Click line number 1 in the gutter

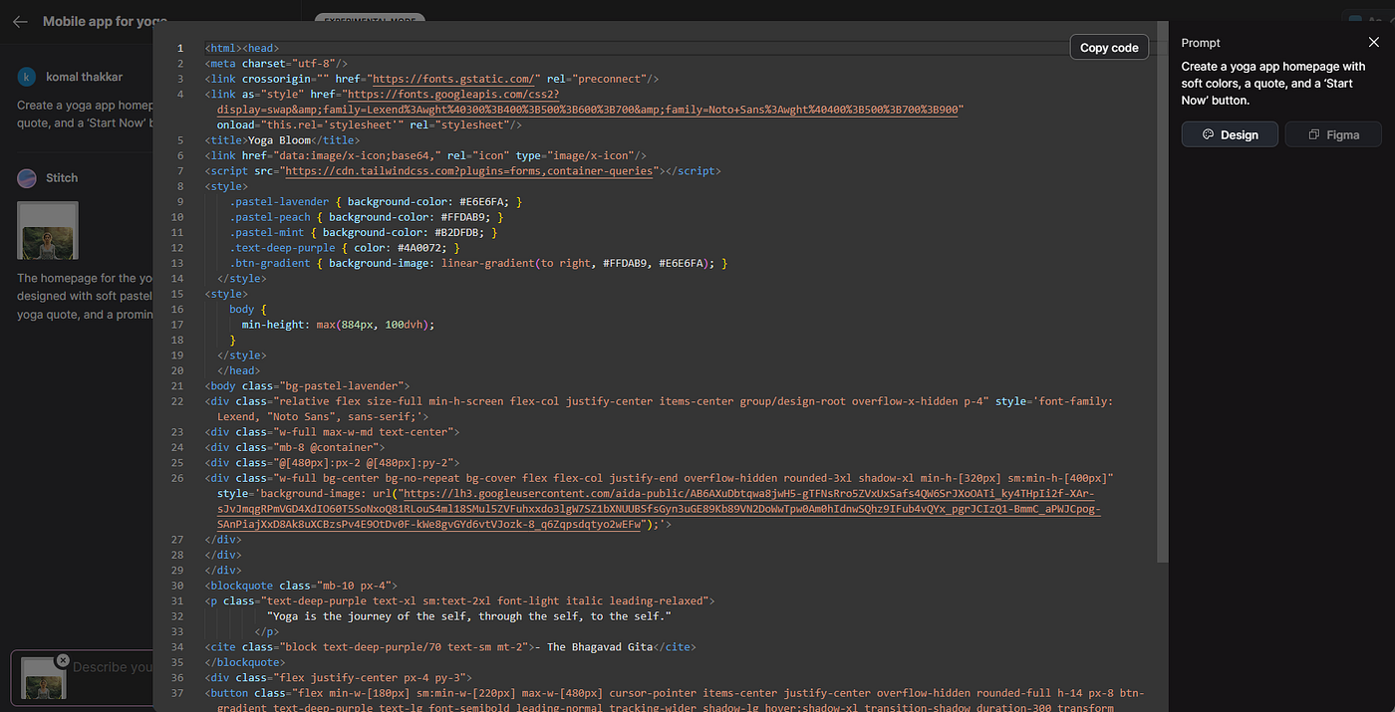(x=179, y=48)
